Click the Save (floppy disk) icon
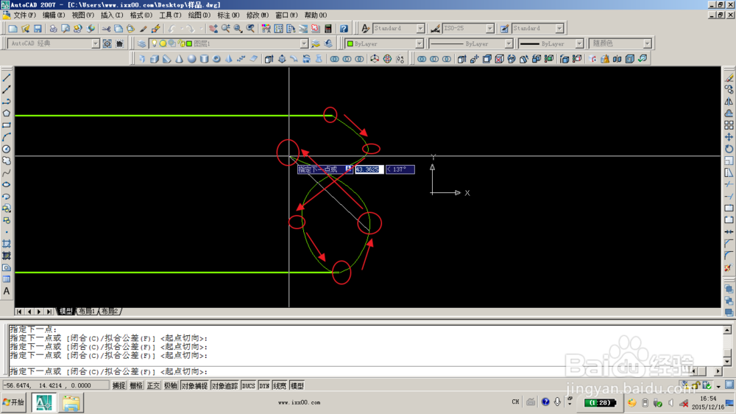 tap(38, 29)
